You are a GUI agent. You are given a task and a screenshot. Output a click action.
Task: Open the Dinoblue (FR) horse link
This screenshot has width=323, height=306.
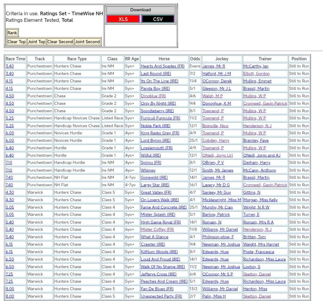pos(153,96)
